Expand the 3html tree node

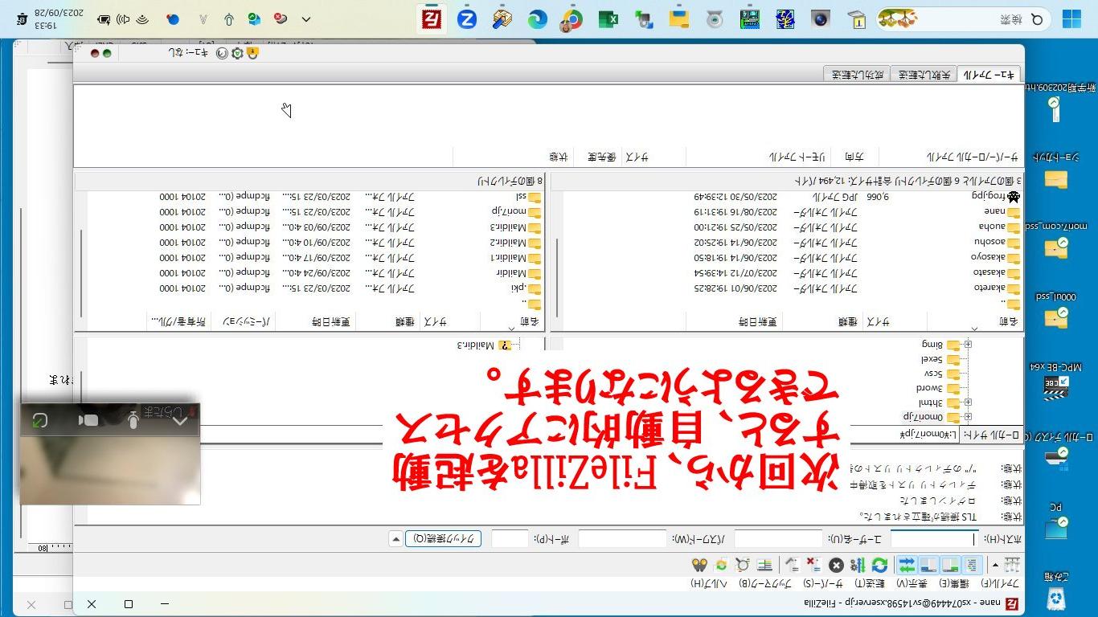pos(968,402)
